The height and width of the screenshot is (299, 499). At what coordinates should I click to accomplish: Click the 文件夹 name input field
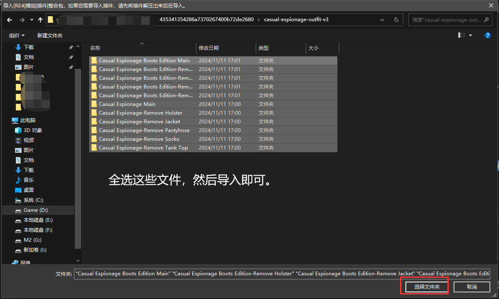tap(282, 274)
